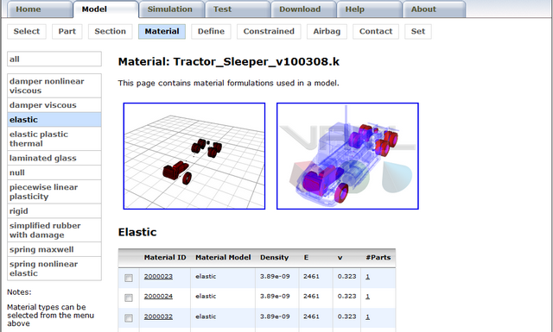Image resolution: width=553 pixels, height=332 pixels.
Task: Open the isolated elastic parts grid thumbnail
Action: (x=194, y=156)
